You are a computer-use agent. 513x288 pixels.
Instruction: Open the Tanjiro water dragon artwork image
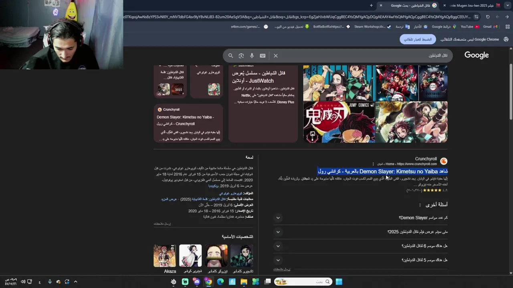412,122
